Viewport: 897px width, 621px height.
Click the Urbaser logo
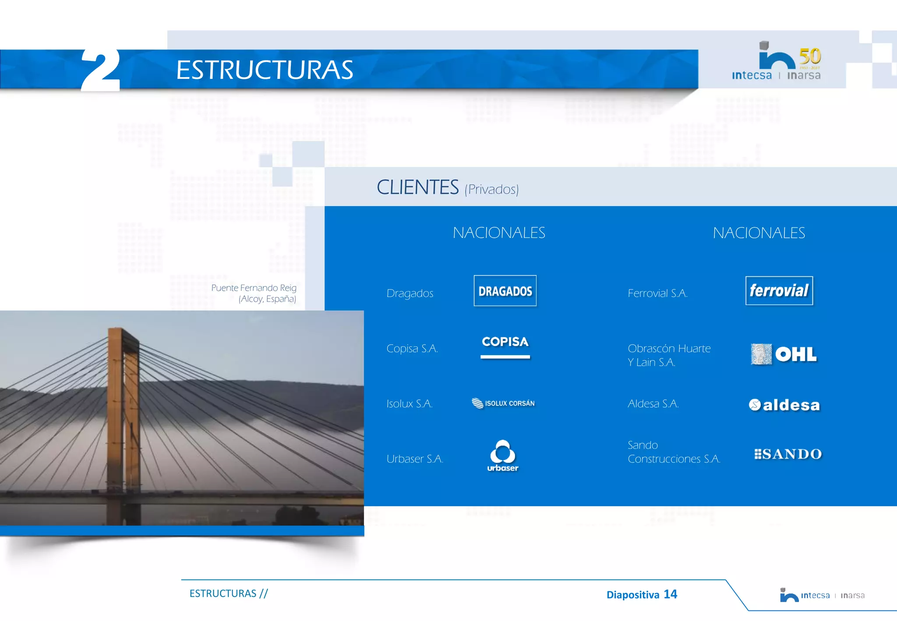tap(503, 456)
